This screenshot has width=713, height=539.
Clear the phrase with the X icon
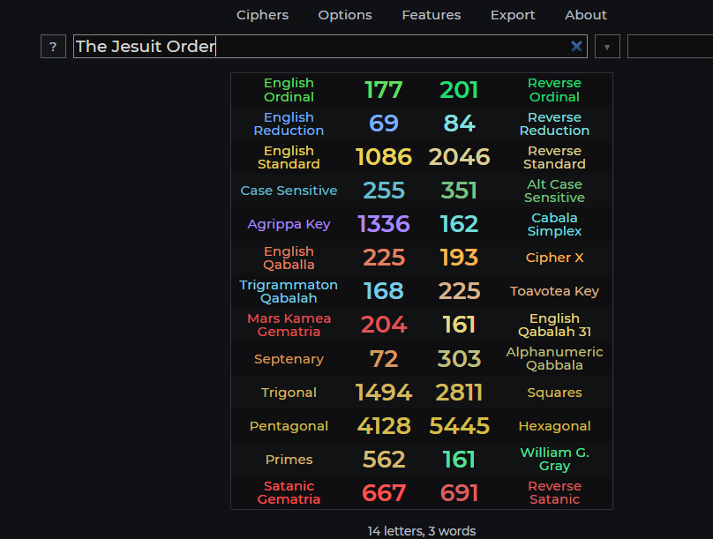point(576,46)
